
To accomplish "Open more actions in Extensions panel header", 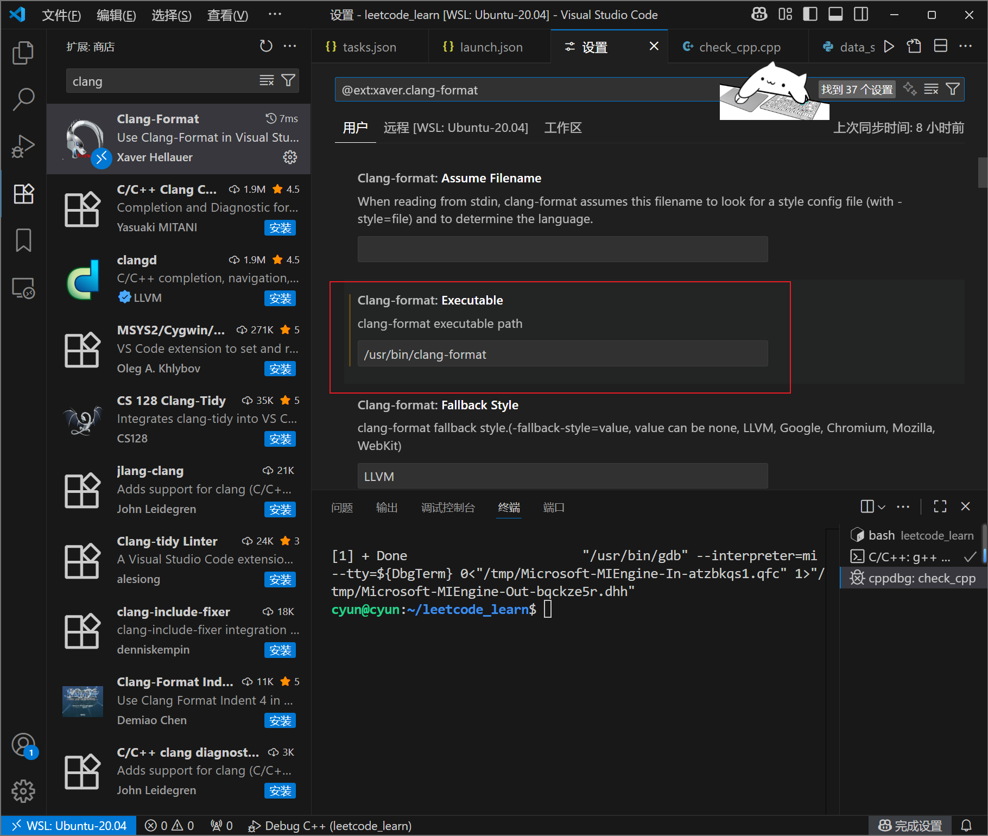I will (290, 47).
